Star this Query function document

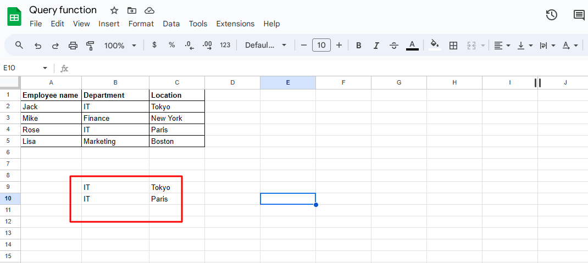coord(114,10)
